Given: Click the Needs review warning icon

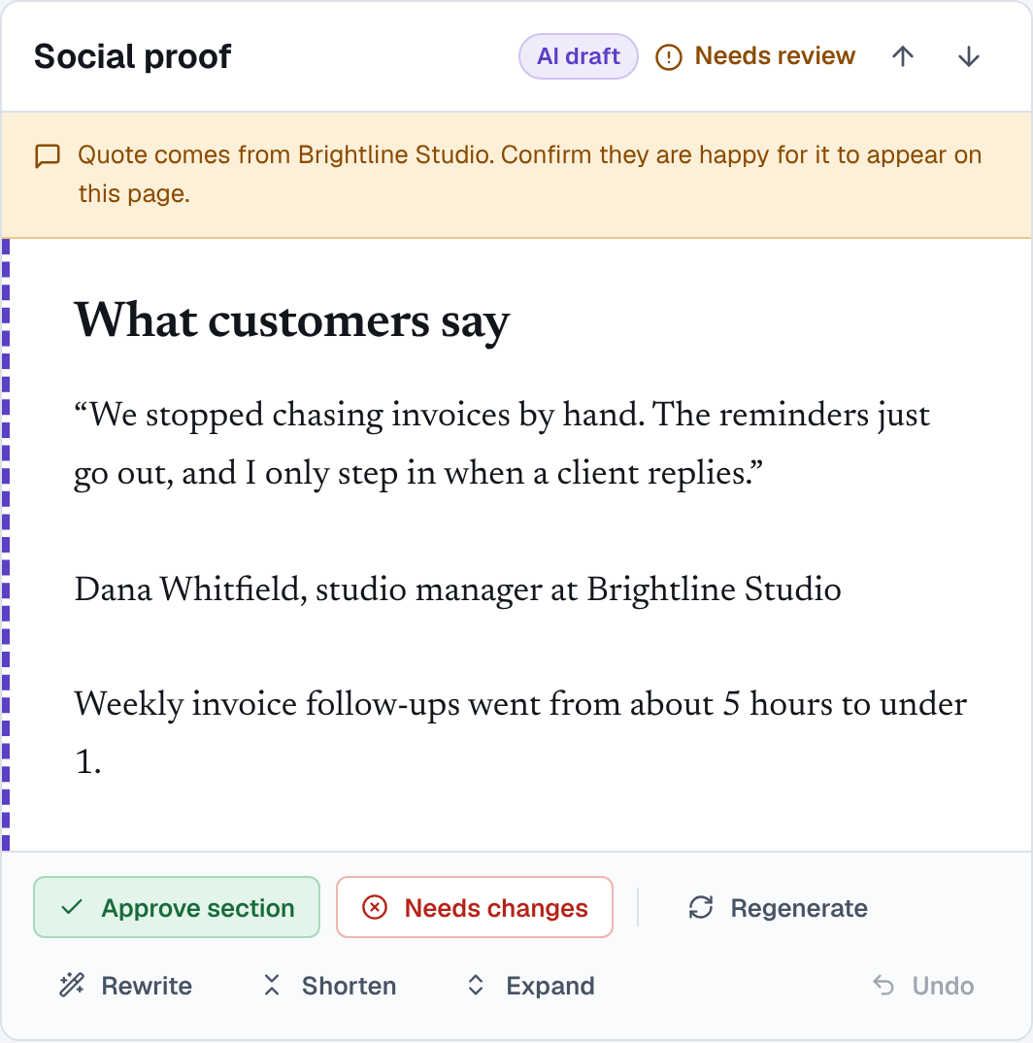Looking at the screenshot, I should coord(669,57).
